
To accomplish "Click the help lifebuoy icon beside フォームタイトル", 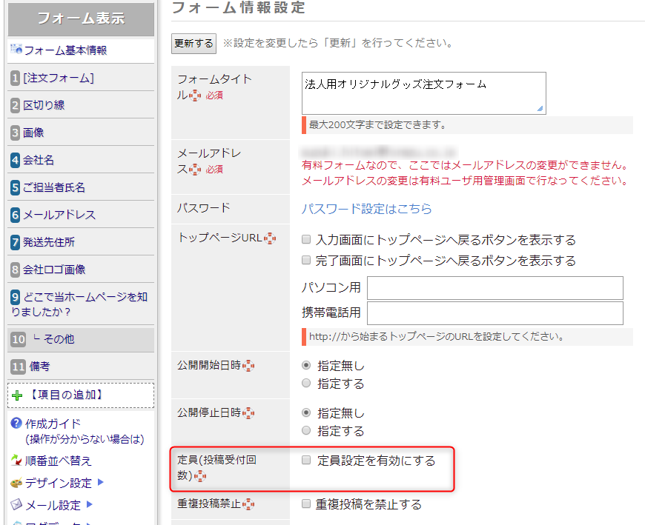I will [193, 96].
